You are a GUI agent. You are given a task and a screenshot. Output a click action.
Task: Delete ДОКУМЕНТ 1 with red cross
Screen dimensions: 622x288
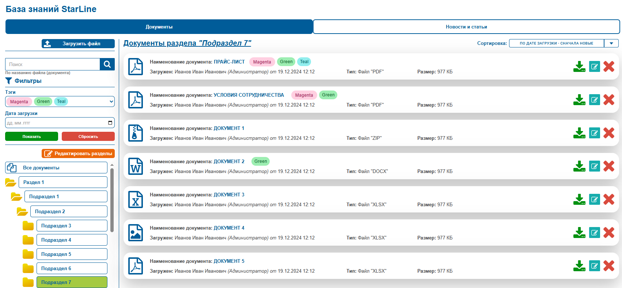tap(609, 133)
